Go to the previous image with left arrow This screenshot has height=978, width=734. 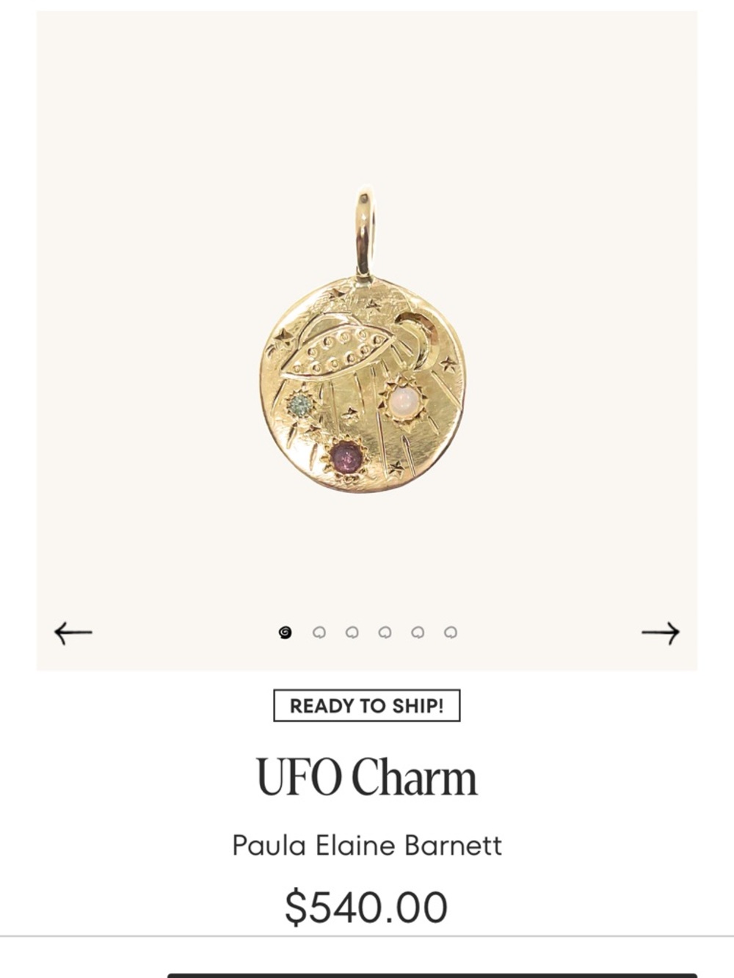(x=73, y=632)
